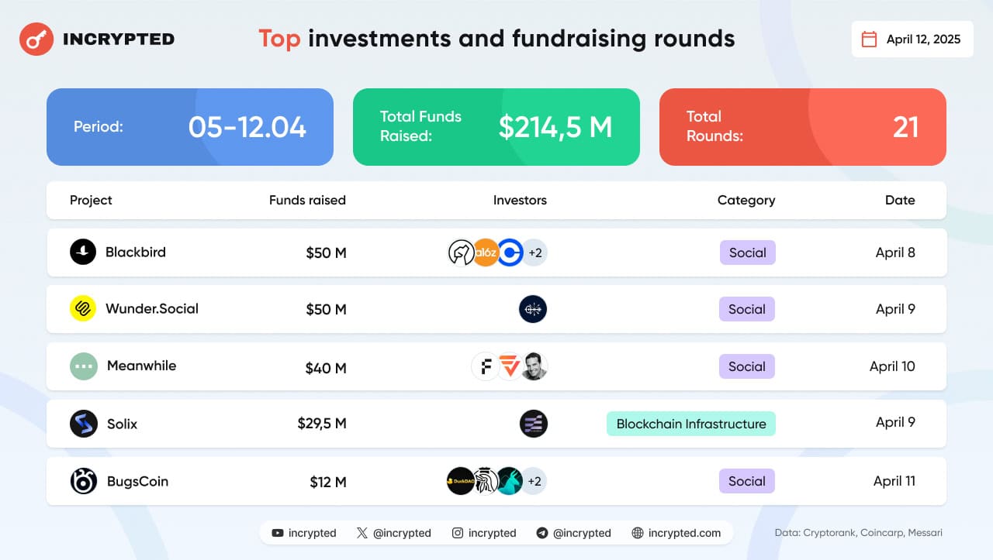Image resolution: width=993 pixels, height=560 pixels.
Task: Click the Total Funds Raised $214,5 M card
Action: [x=496, y=127]
